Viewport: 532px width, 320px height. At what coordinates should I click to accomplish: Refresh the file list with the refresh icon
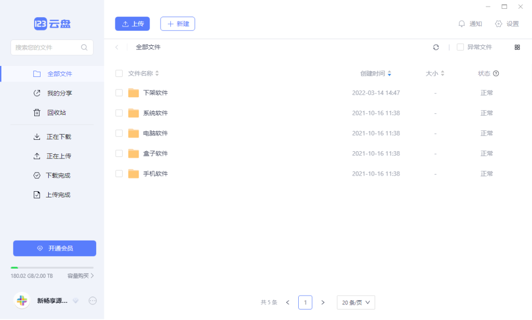436,47
